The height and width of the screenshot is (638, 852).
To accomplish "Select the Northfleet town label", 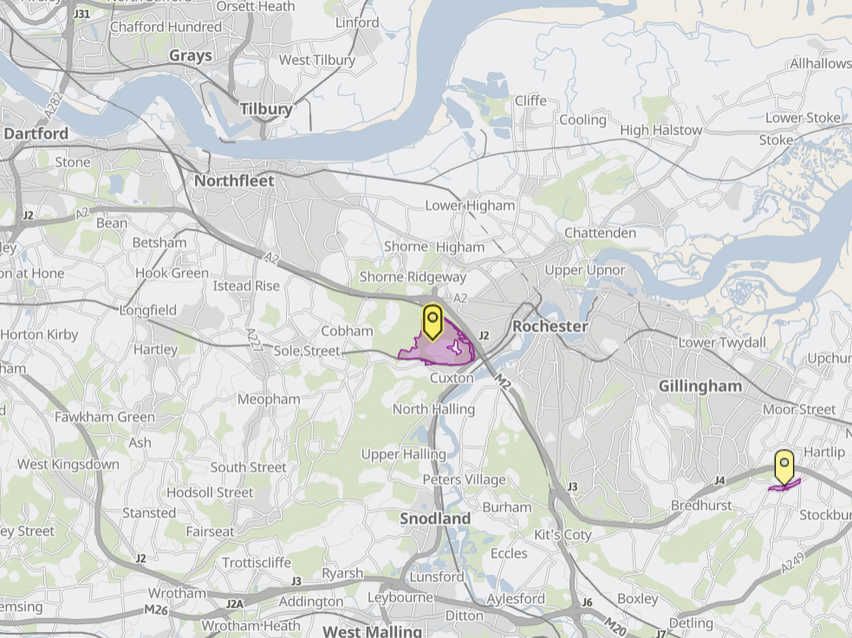I will [x=234, y=181].
